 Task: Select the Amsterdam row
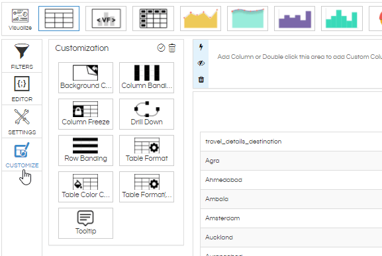[291, 218]
